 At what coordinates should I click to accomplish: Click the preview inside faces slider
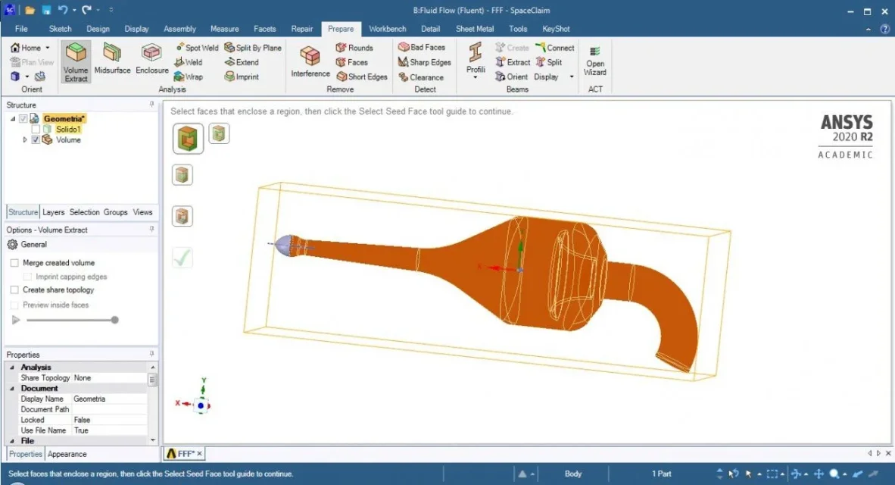click(x=70, y=320)
